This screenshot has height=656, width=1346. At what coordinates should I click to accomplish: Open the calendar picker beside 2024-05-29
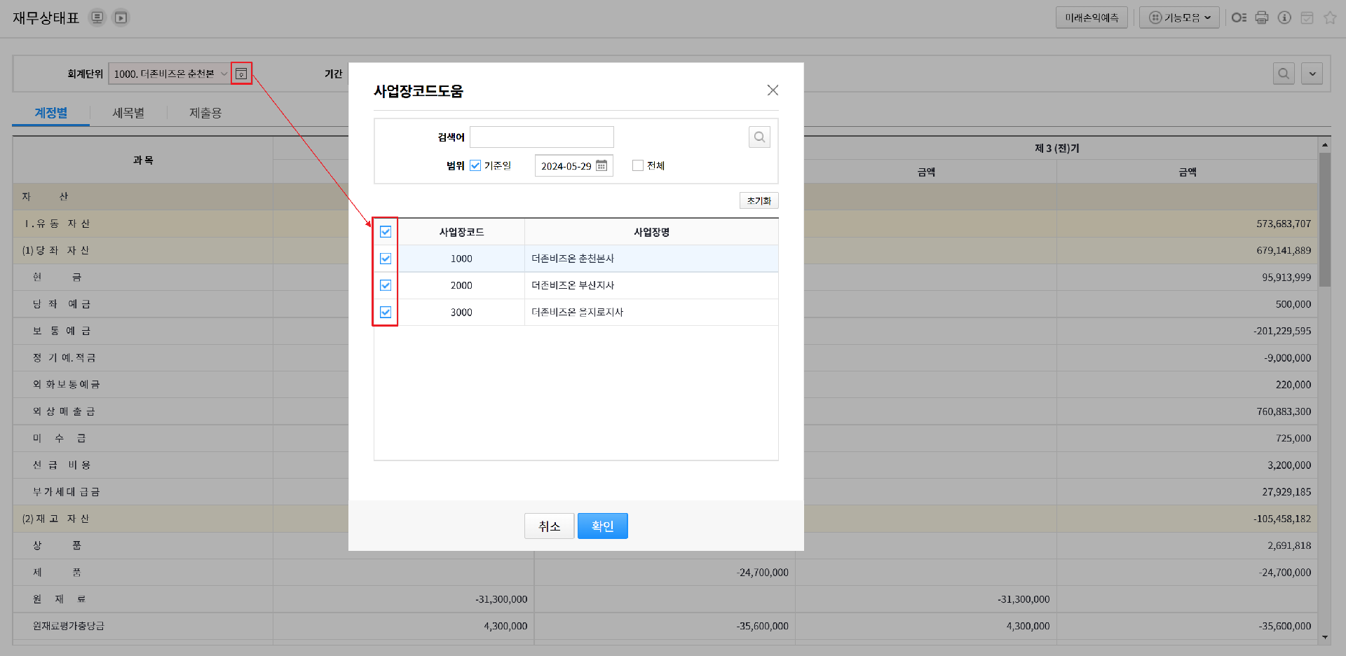tap(601, 166)
